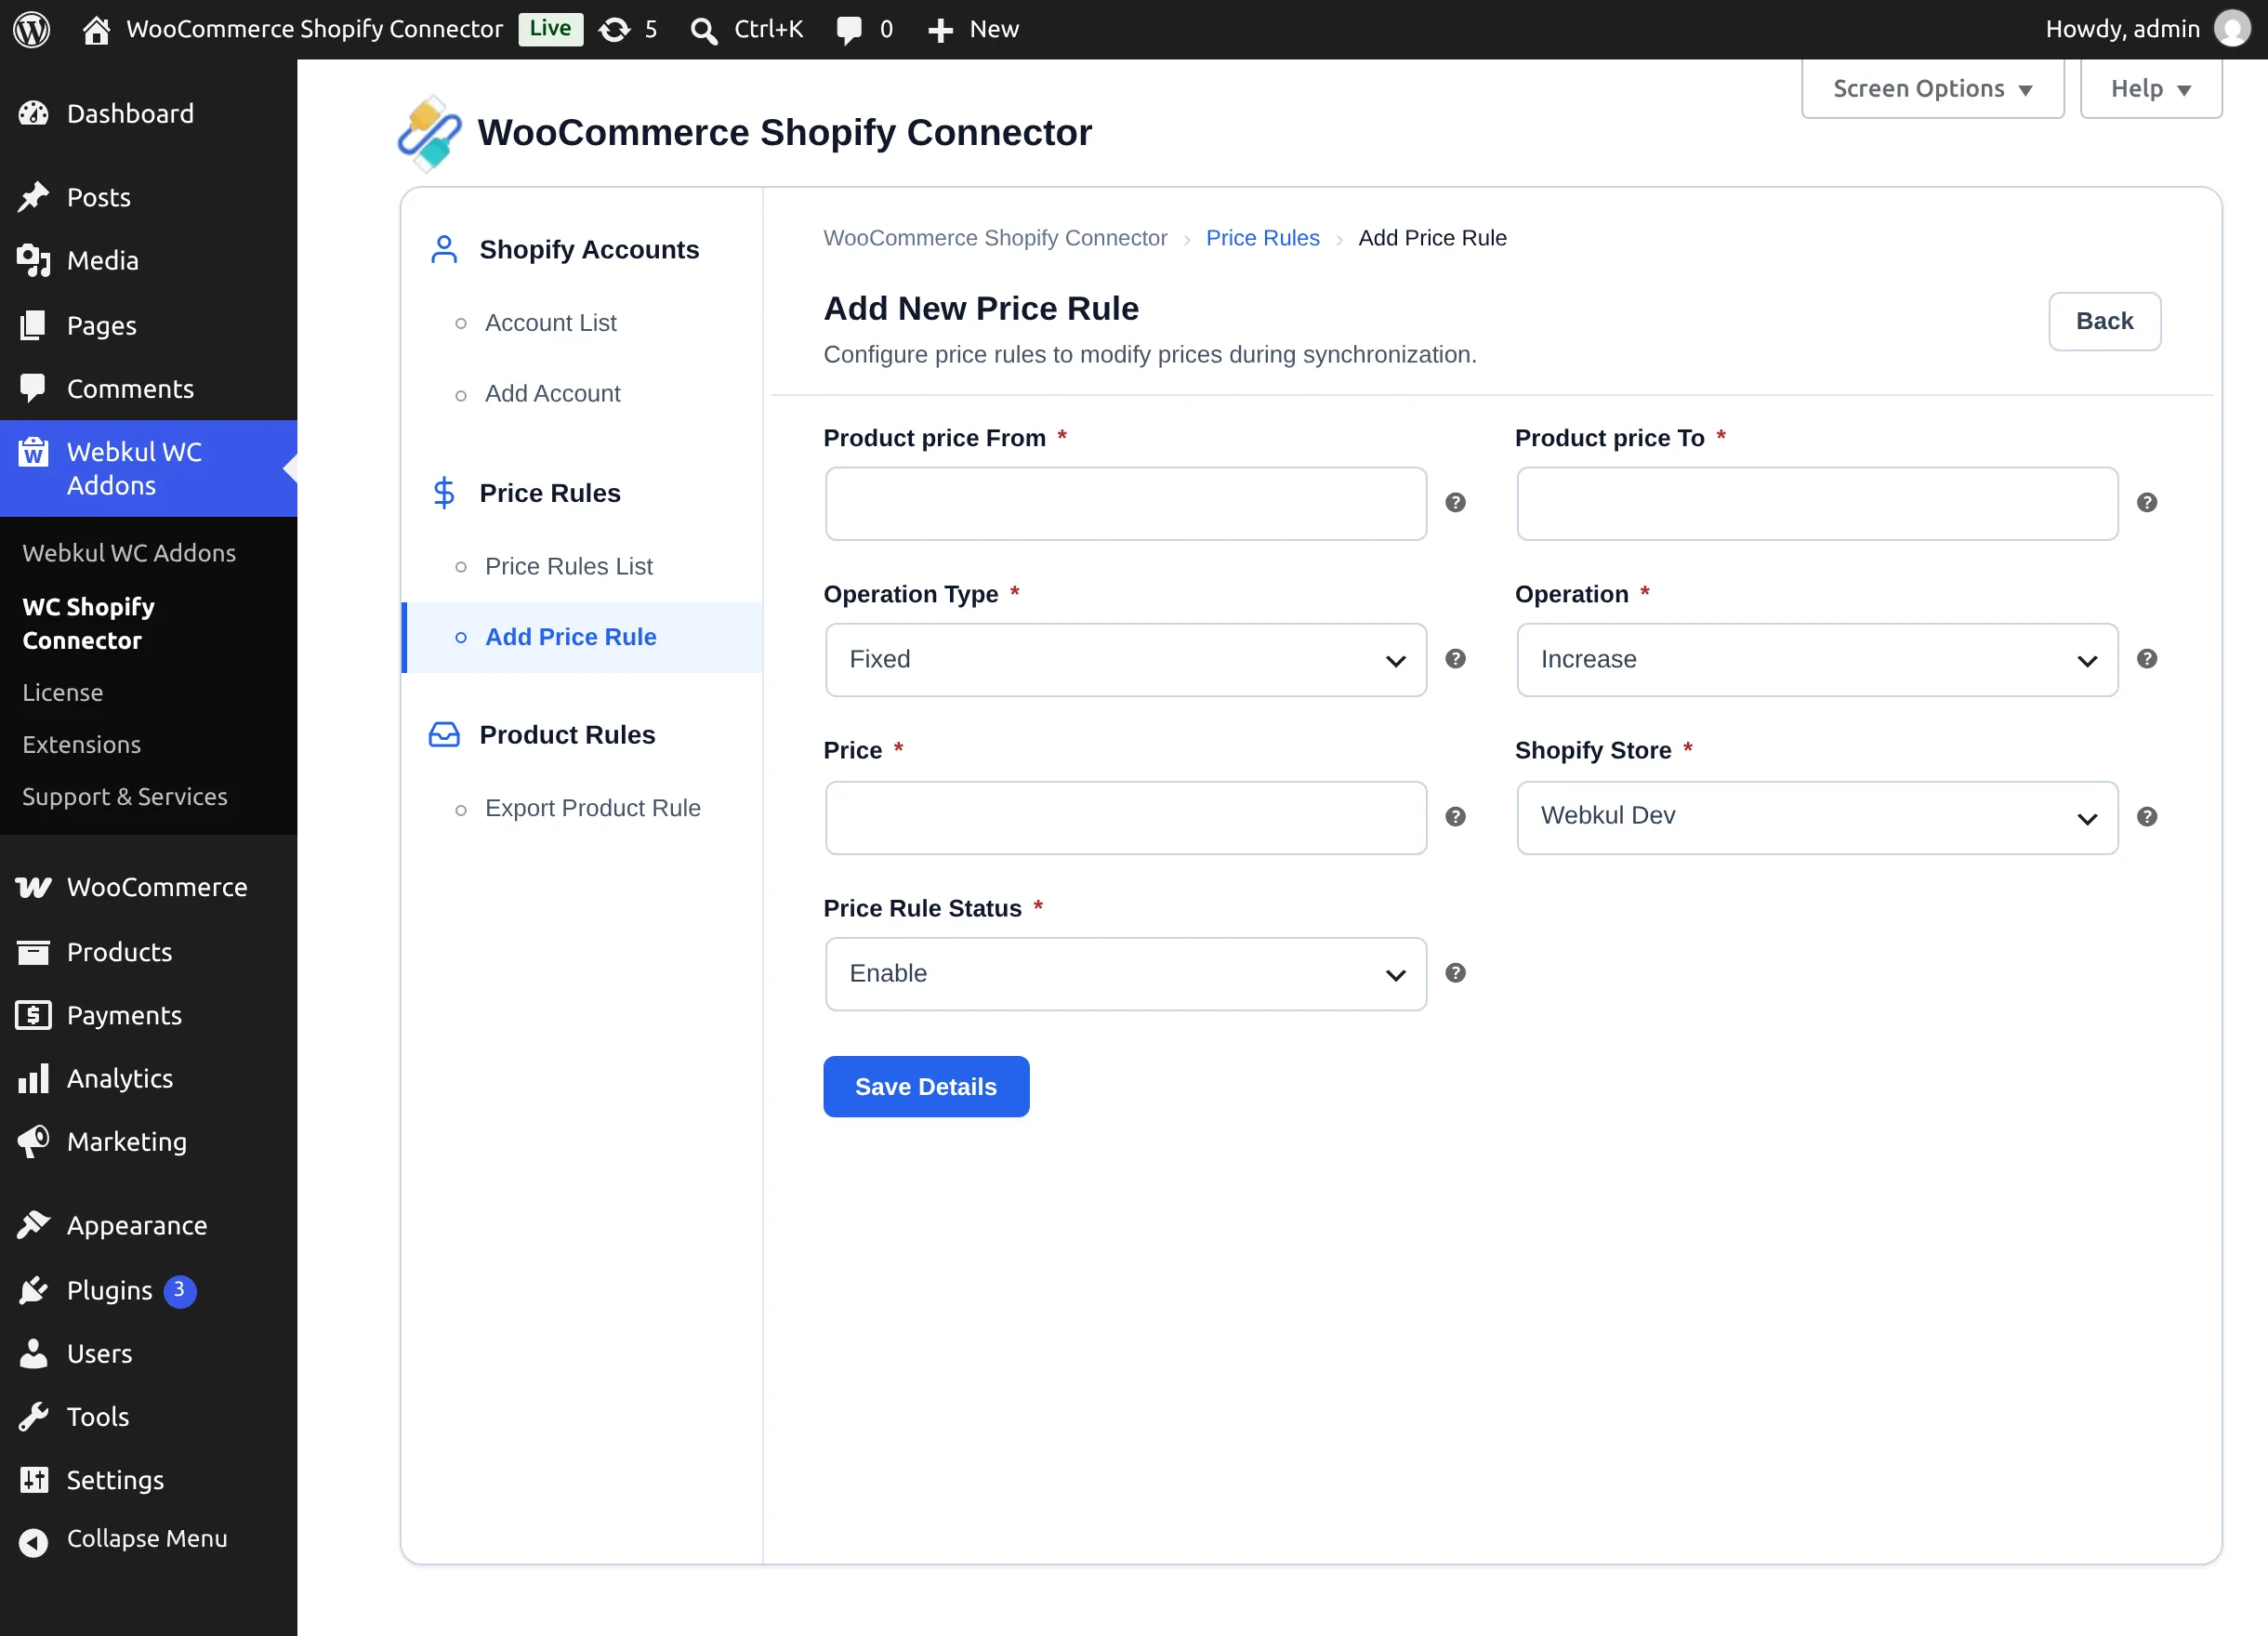Expand Screen Options panel
This screenshot has height=1636, width=2268.
(1932, 89)
